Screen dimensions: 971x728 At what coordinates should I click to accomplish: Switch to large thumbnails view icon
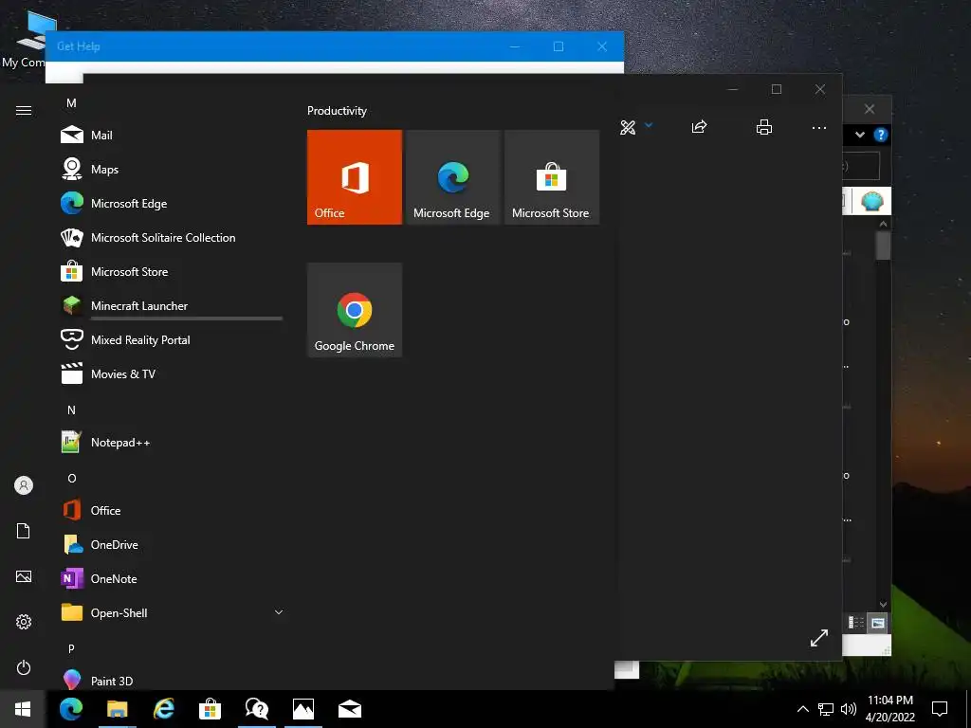click(x=877, y=623)
